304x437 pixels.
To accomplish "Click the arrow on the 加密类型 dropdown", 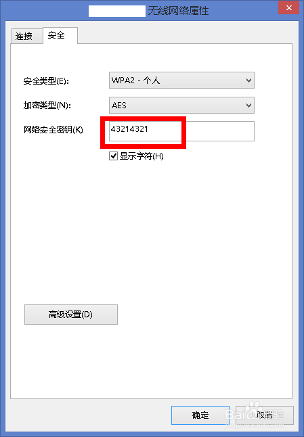I will pyautogui.click(x=248, y=106).
